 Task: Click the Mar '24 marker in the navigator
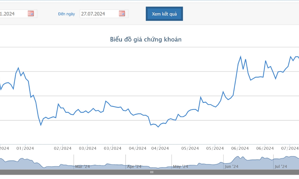click(82, 166)
